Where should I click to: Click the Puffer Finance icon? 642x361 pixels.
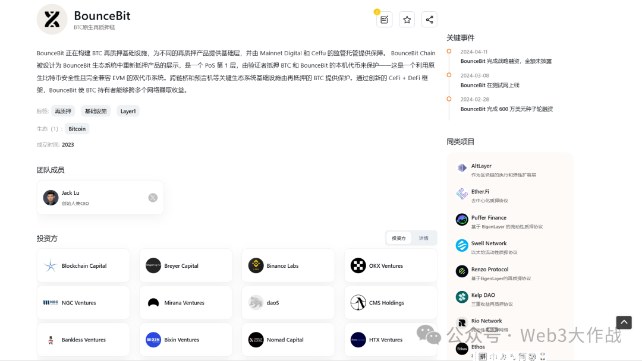462,220
